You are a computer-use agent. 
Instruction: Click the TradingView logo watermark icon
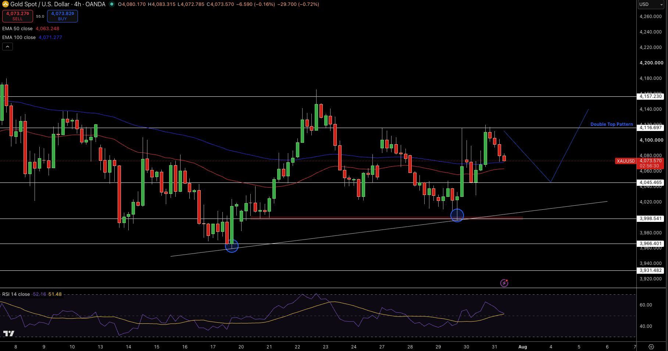pyautogui.click(x=9, y=333)
